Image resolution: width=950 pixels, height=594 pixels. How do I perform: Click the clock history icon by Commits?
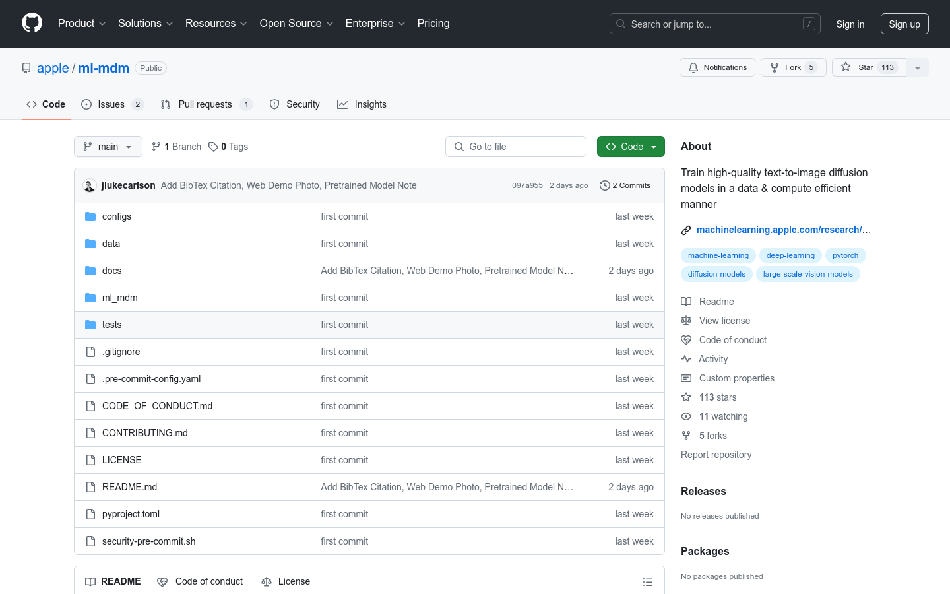tap(604, 185)
